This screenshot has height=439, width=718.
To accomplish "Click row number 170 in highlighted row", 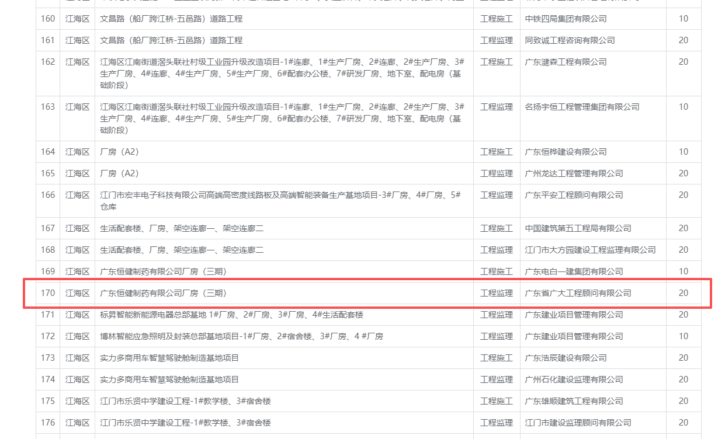I will coord(48,293).
